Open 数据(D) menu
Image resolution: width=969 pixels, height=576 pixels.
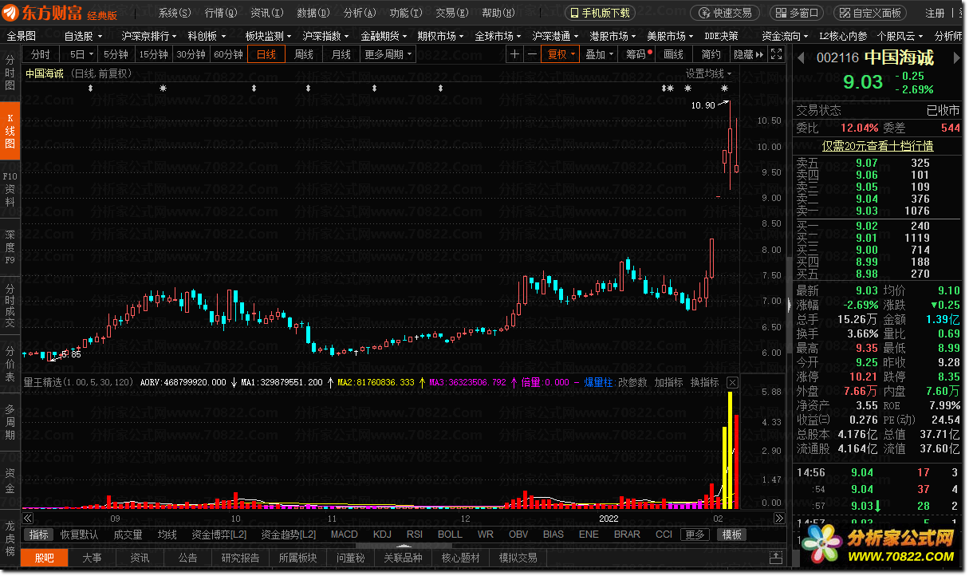pyautogui.click(x=313, y=13)
